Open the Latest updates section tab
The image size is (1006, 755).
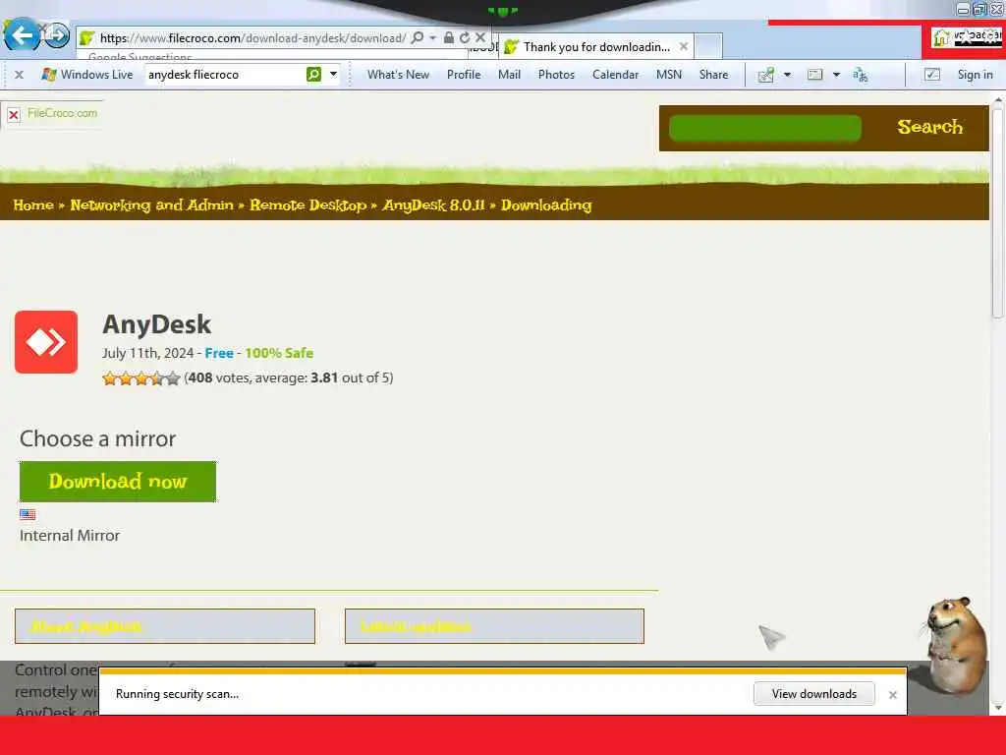(x=494, y=626)
